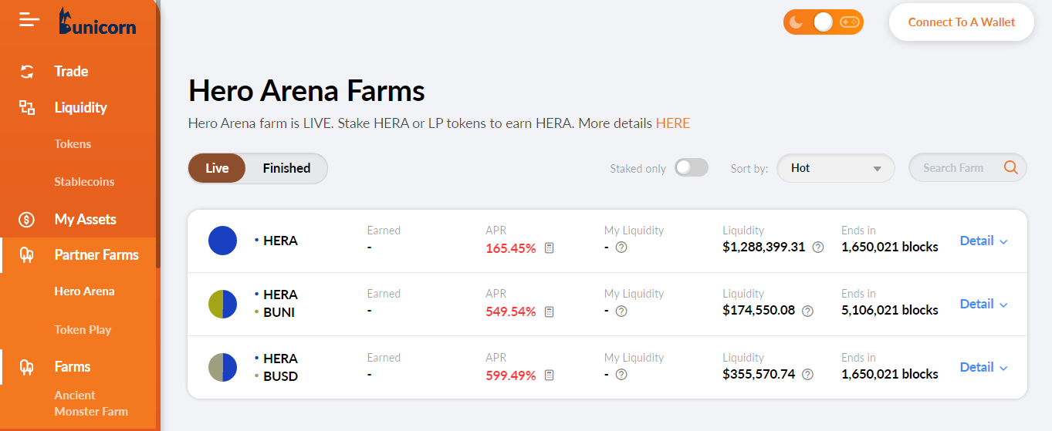Open APR calculator for HERA-BUSD farm
This screenshot has height=431, width=1052.
click(x=550, y=375)
